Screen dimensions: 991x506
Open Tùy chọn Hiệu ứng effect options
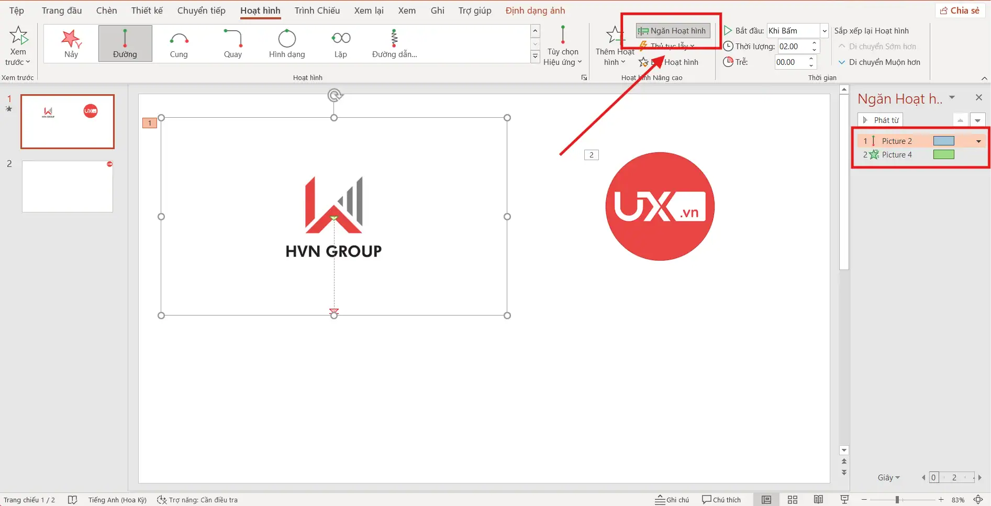pyautogui.click(x=563, y=46)
